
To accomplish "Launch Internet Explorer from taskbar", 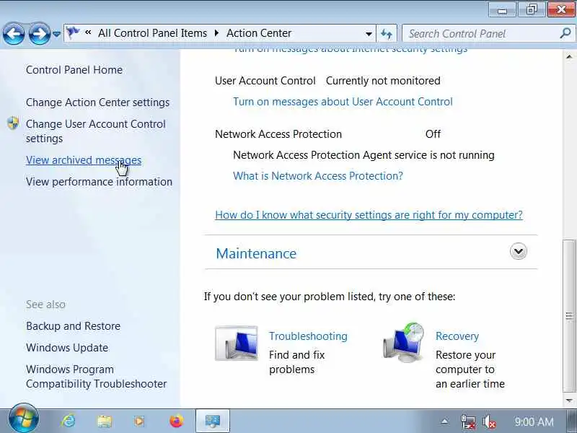I will tap(69, 421).
